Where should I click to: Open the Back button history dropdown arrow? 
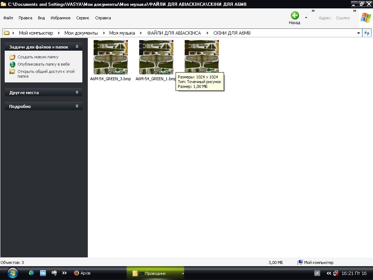[306, 17]
